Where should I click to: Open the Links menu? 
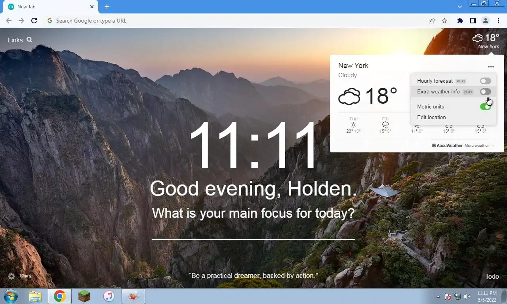click(15, 40)
